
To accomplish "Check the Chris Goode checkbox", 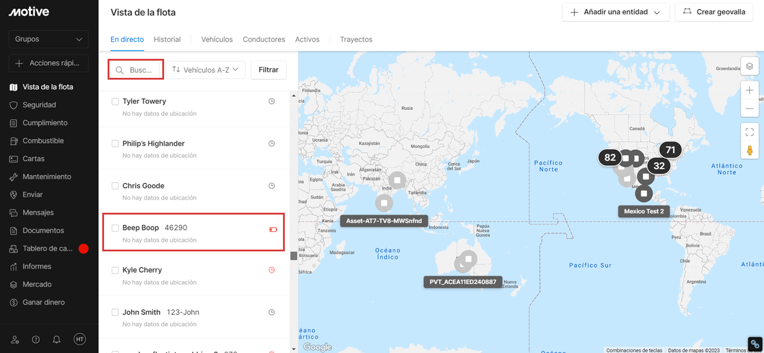I will (x=115, y=186).
